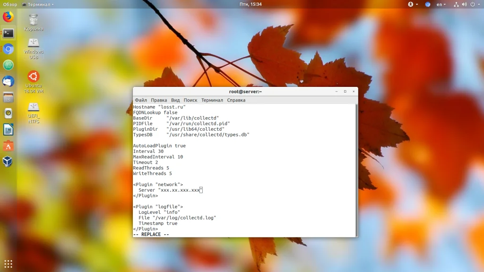Open the Корзина trash desktop icon

click(34, 21)
